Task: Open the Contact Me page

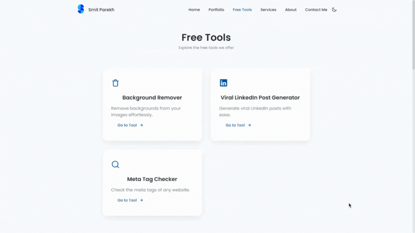Action: pos(316,10)
